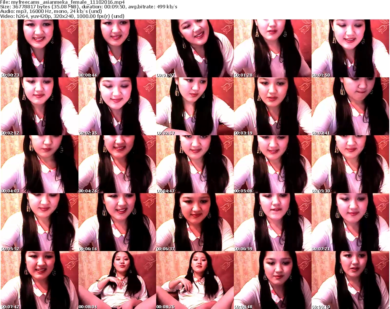Choose the thumbnail frame stamped 00:06:59
This screenshot has height=309, width=390.
point(273,222)
